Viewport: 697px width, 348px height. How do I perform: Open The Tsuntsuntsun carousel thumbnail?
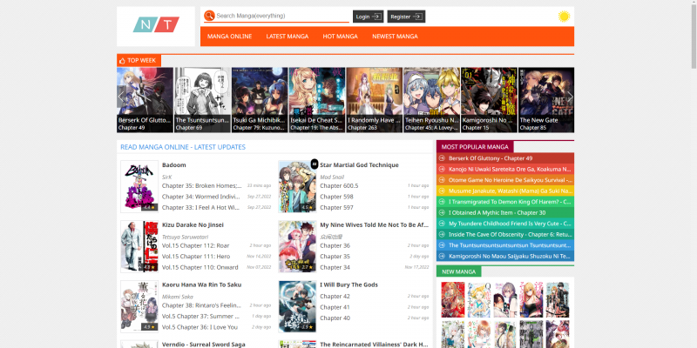pos(202,100)
